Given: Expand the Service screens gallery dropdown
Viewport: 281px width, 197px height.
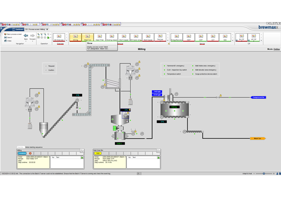Looking at the screenshot, I should pos(233,41).
